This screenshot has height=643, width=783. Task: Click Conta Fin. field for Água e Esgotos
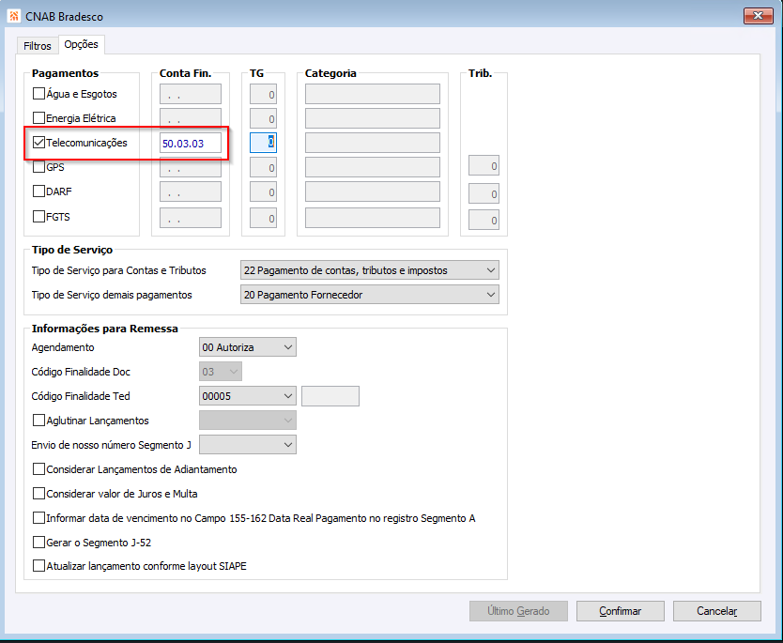191,94
